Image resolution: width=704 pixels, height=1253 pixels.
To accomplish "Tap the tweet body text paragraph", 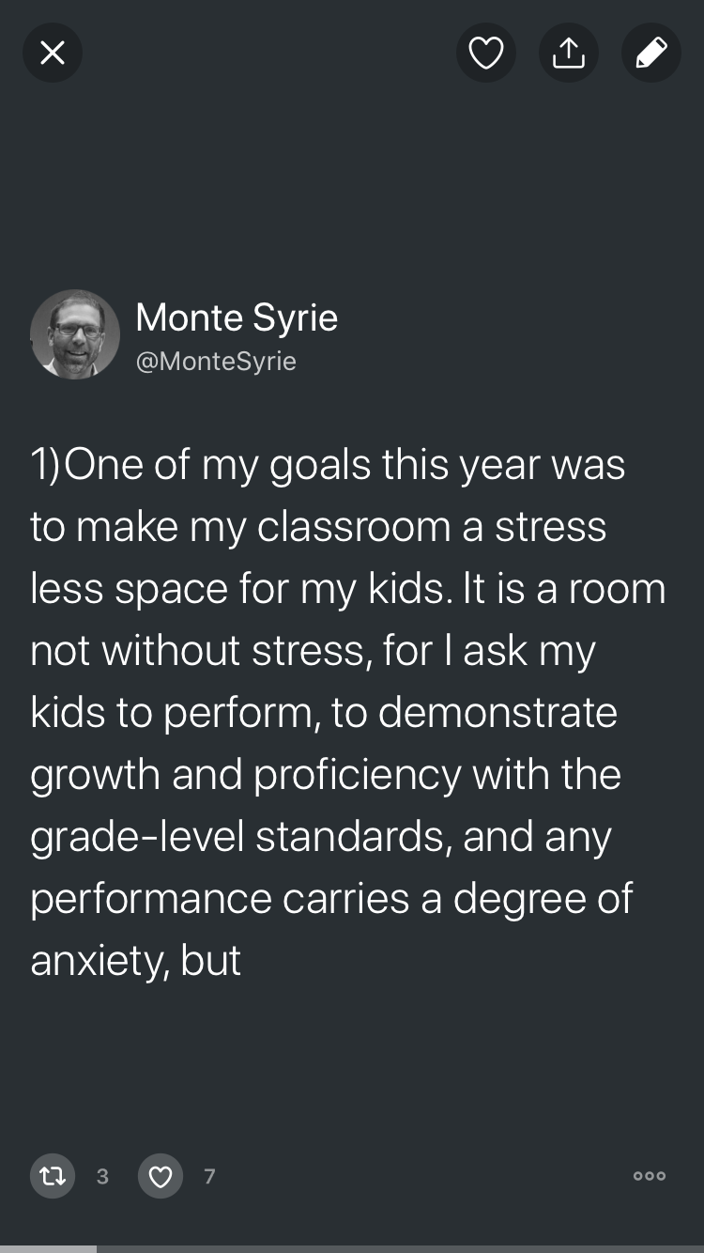I will pyautogui.click(x=347, y=712).
